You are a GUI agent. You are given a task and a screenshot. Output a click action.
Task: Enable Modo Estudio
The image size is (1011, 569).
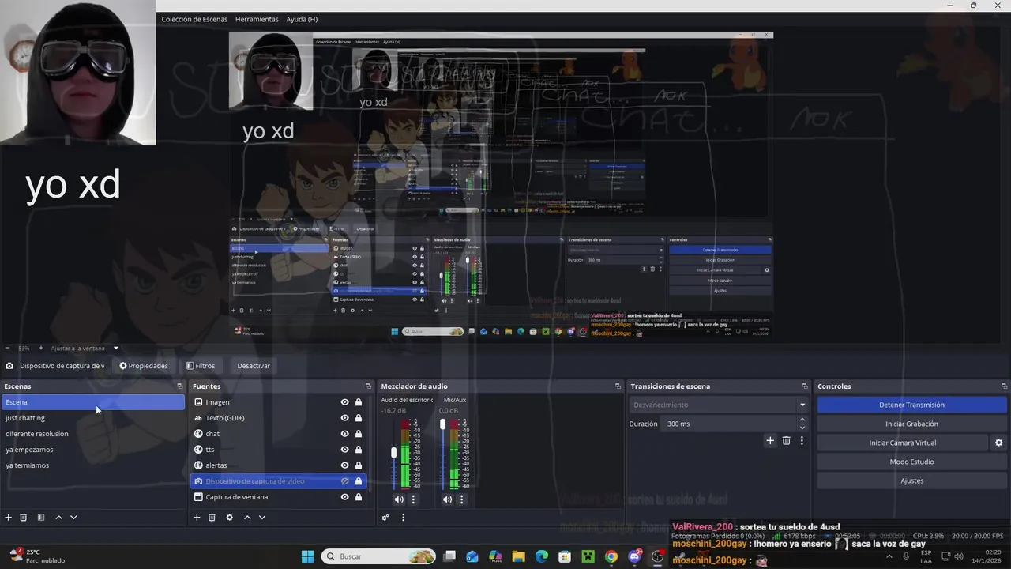pos(911,462)
